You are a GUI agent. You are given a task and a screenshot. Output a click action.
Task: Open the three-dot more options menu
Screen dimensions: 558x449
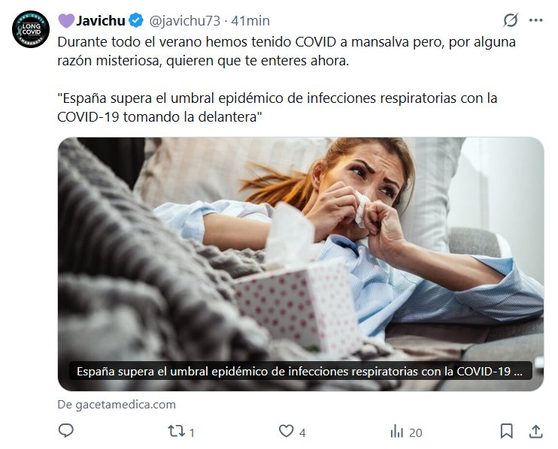point(535,20)
